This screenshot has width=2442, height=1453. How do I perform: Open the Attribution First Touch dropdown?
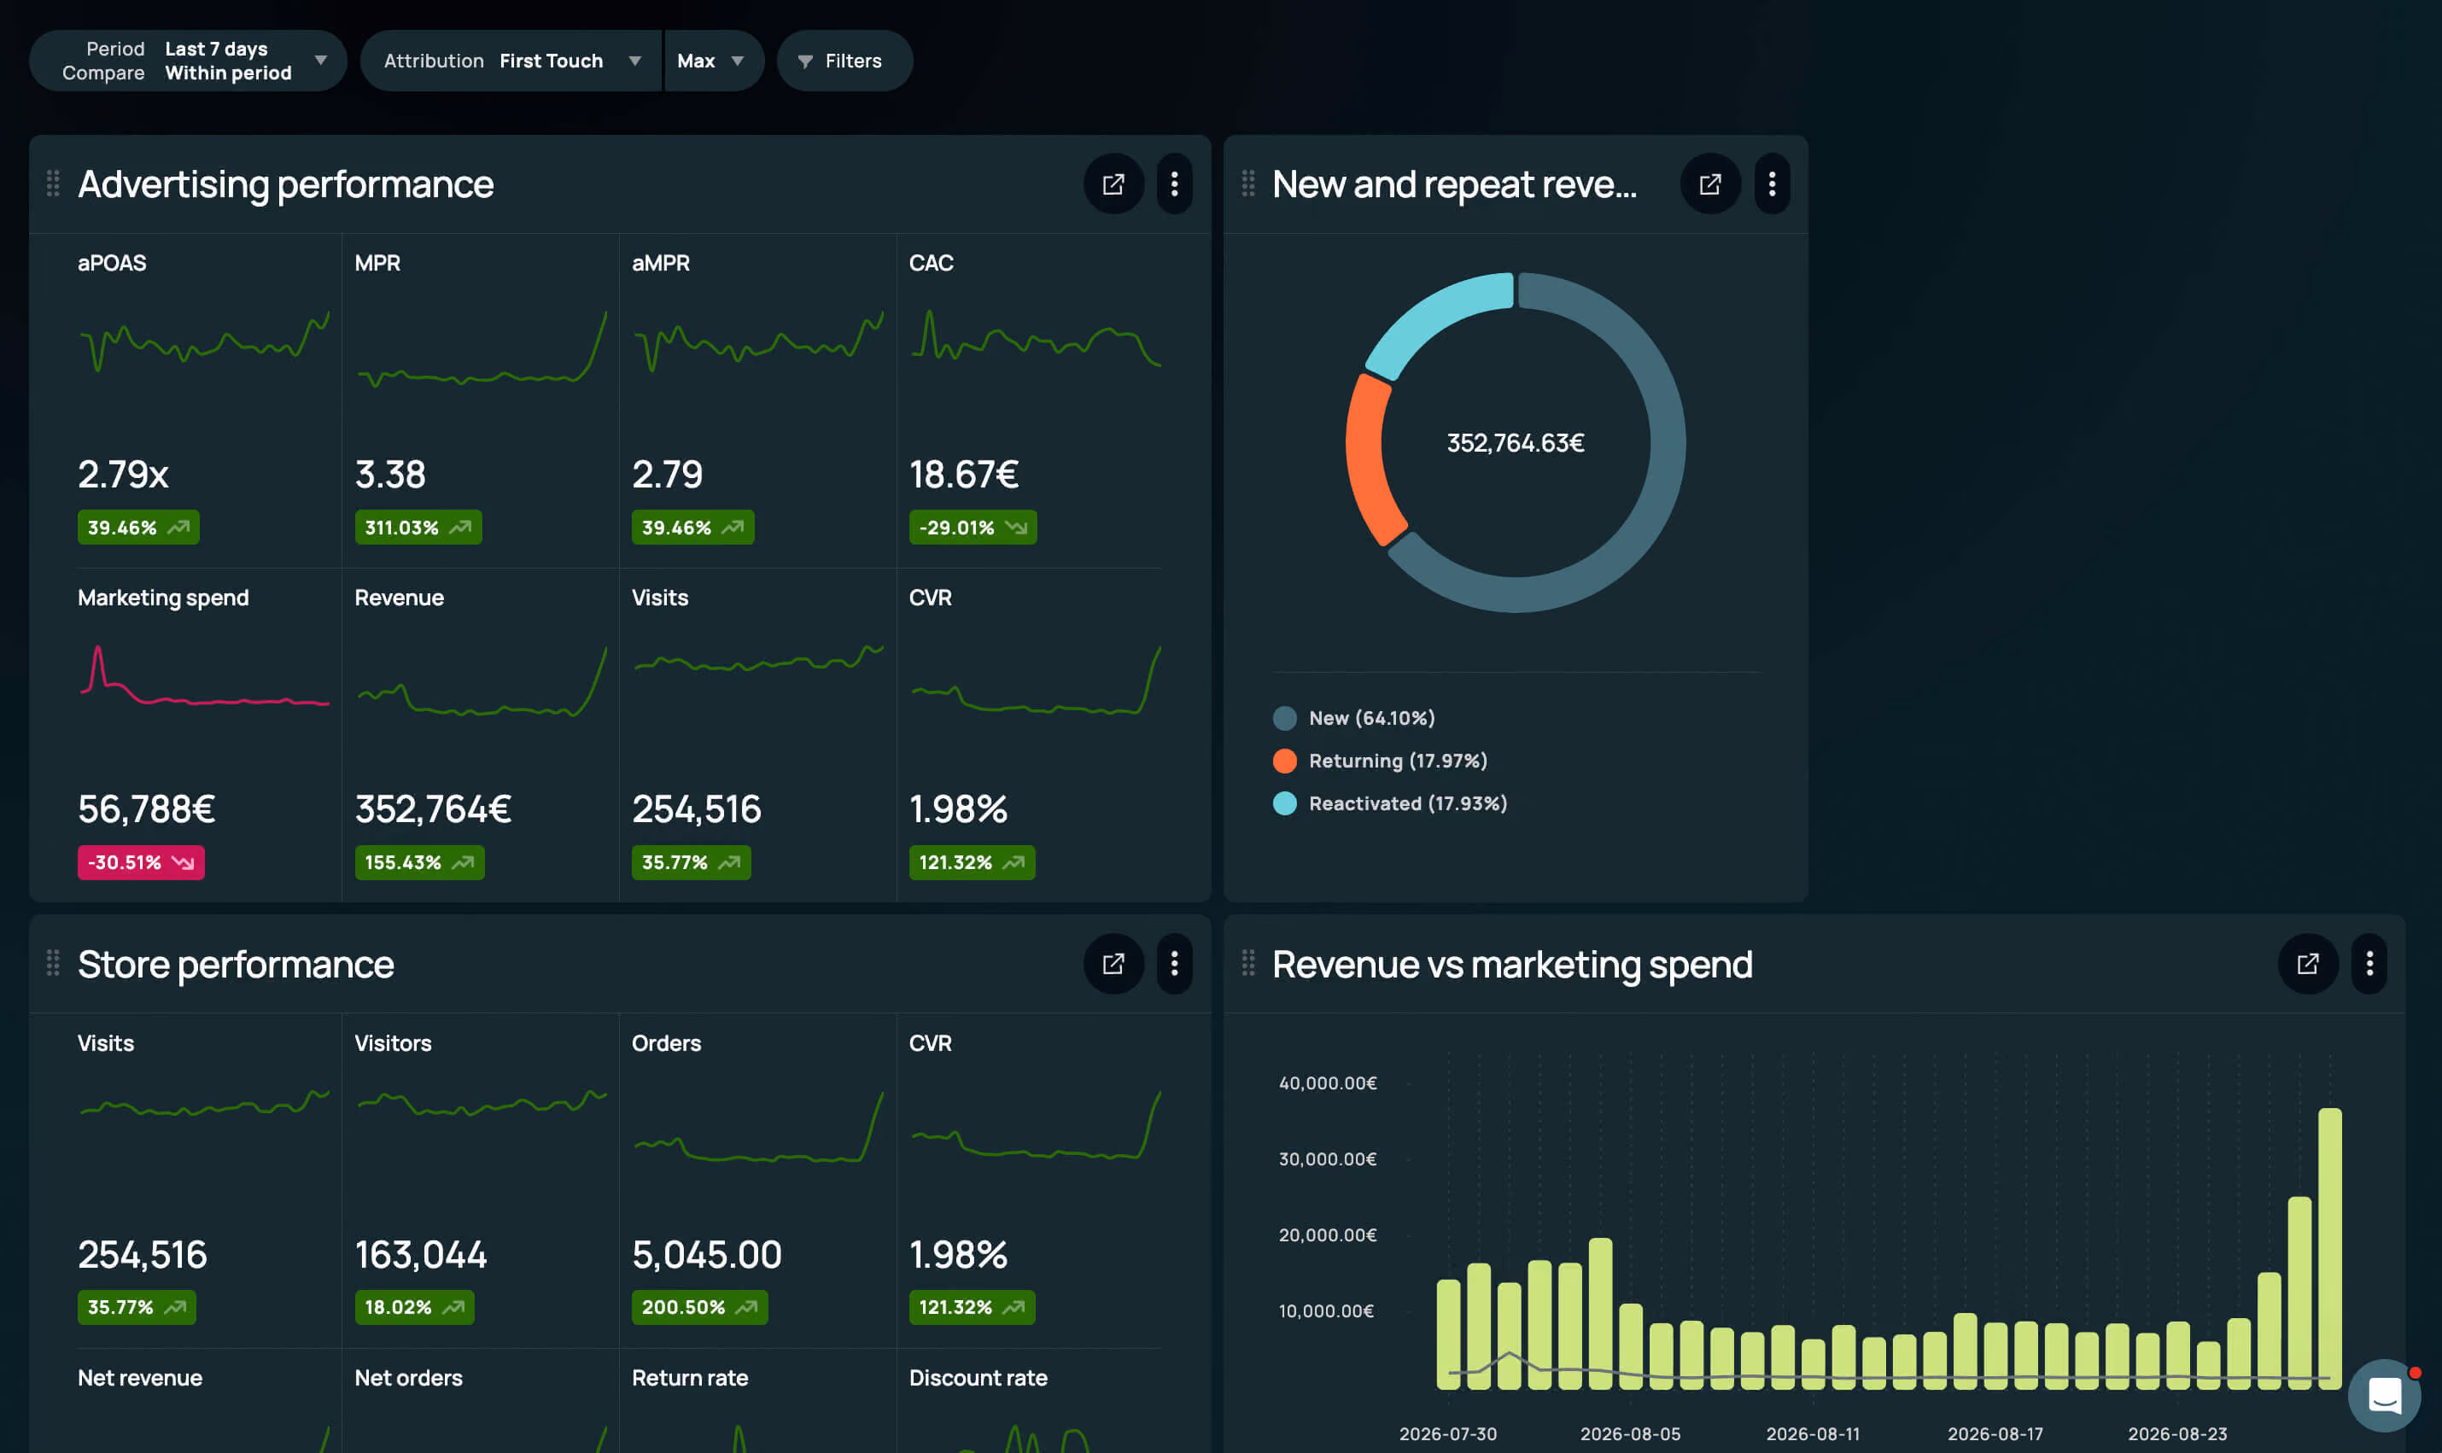pos(511,61)
